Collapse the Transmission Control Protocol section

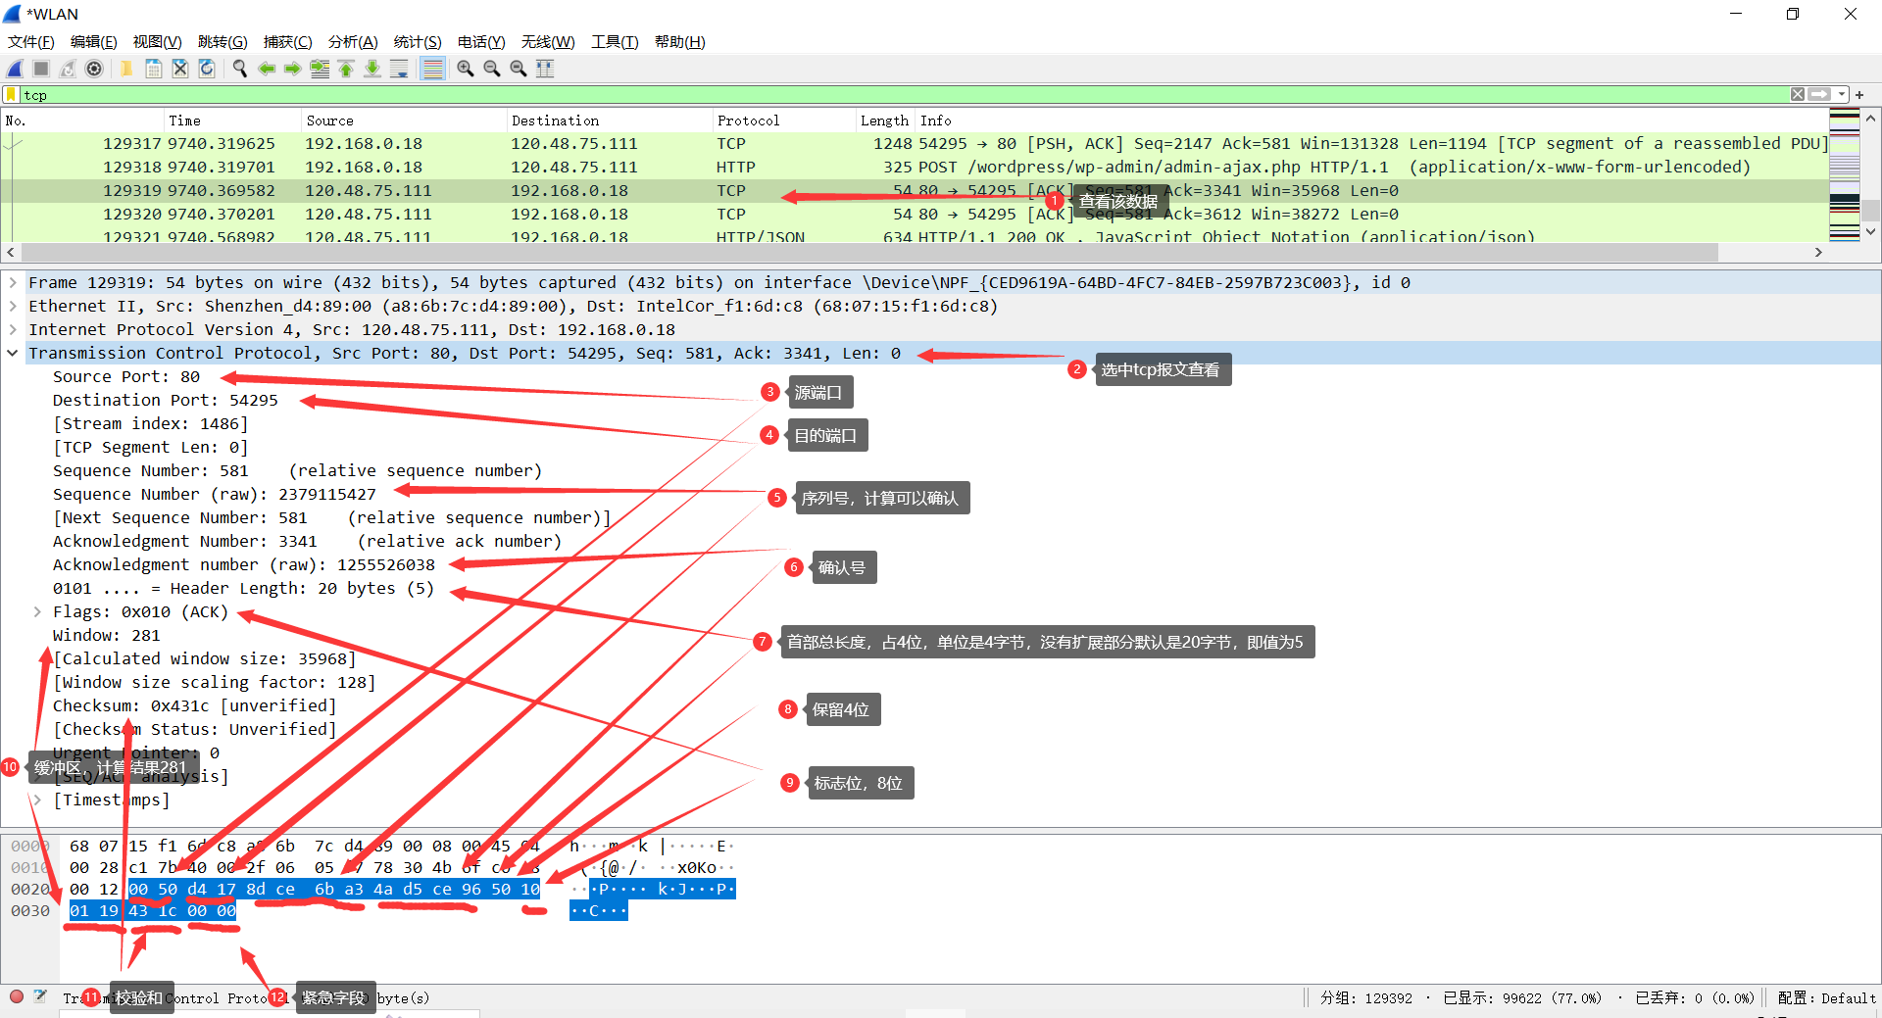[x=13, y=353]
